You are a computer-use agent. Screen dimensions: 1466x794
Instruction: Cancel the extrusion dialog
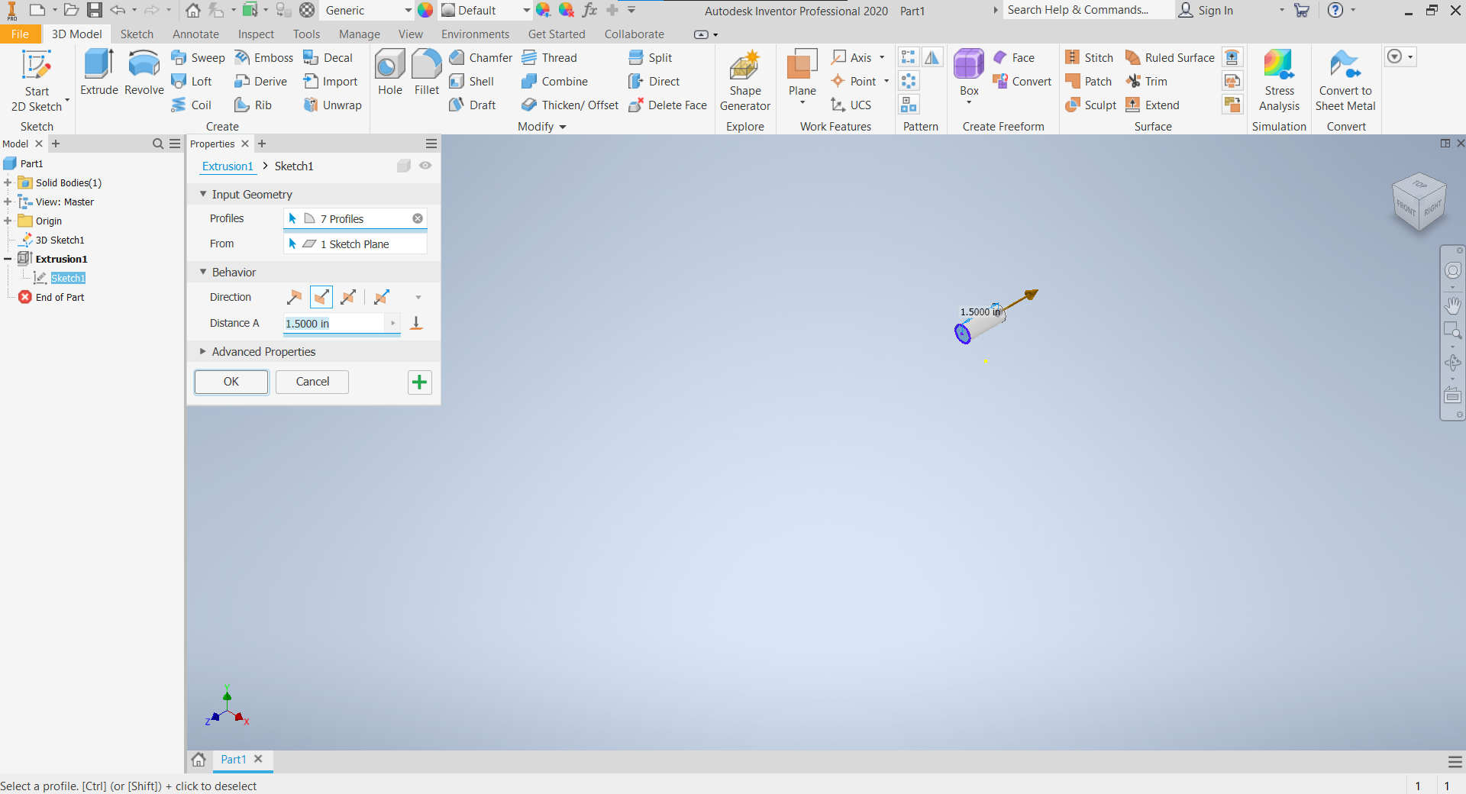(312, 382)
